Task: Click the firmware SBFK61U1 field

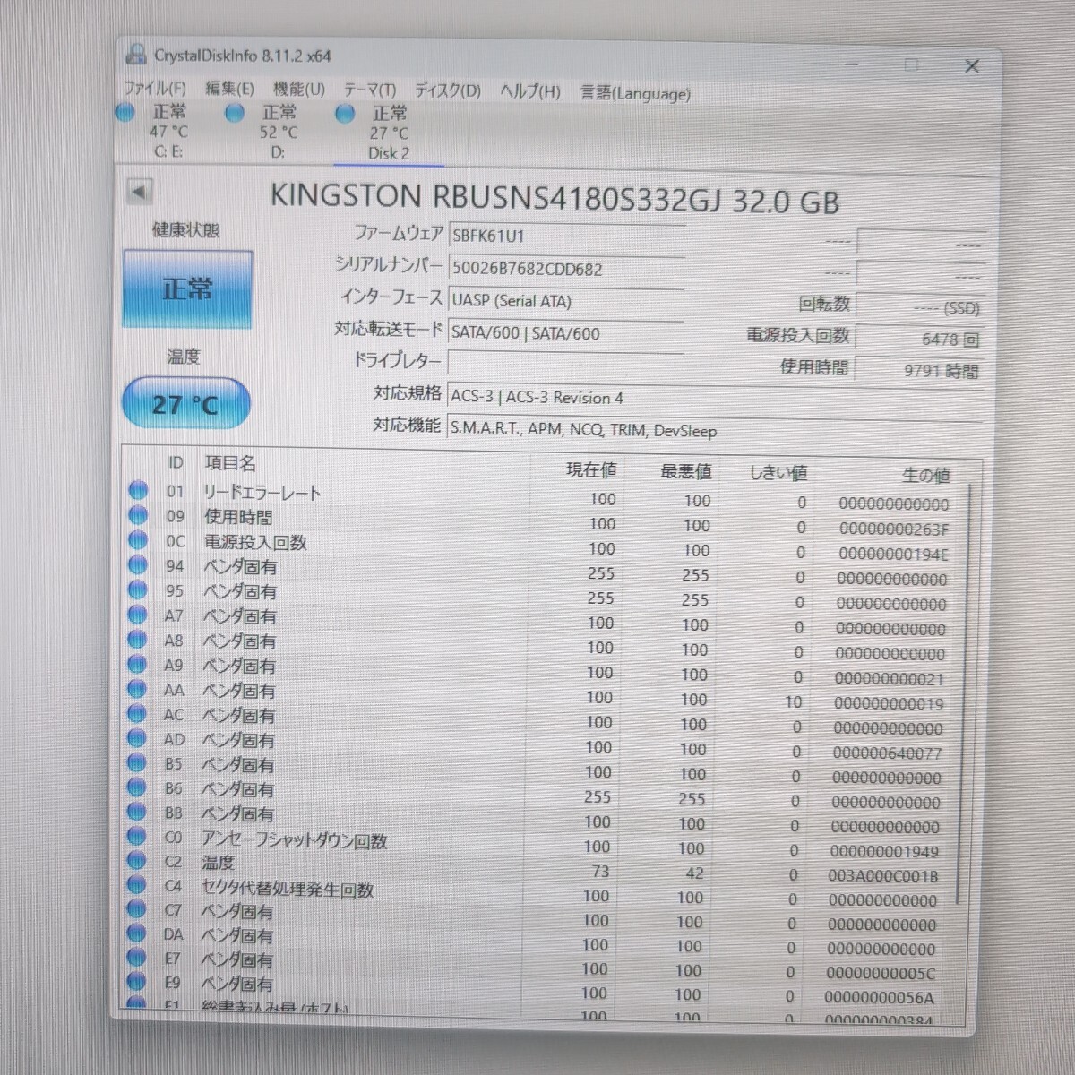Action: click(565, 236)
